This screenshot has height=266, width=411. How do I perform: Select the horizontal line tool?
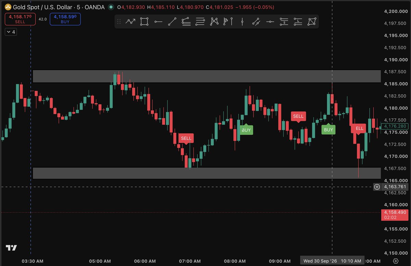[x=270, y=22]
